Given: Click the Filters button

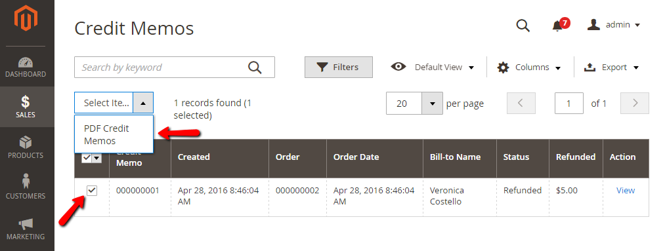Looking at the screenshot, I should 339,68.
